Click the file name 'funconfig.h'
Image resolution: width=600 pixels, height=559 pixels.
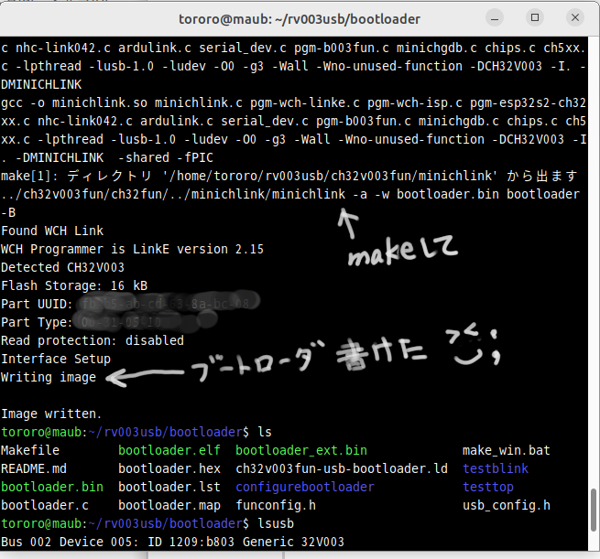click(276, 505)
